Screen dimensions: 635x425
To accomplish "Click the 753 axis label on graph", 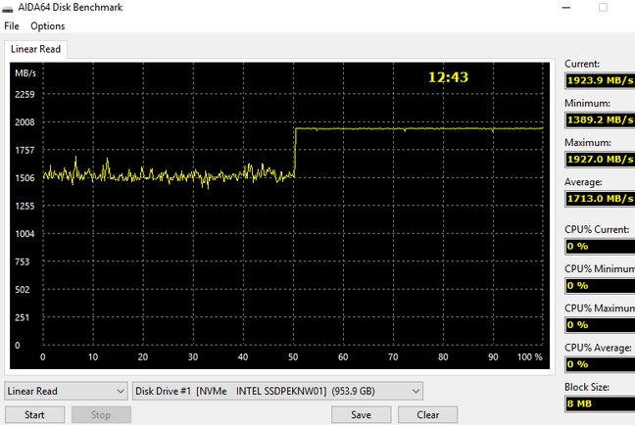I will pos(23,261).
